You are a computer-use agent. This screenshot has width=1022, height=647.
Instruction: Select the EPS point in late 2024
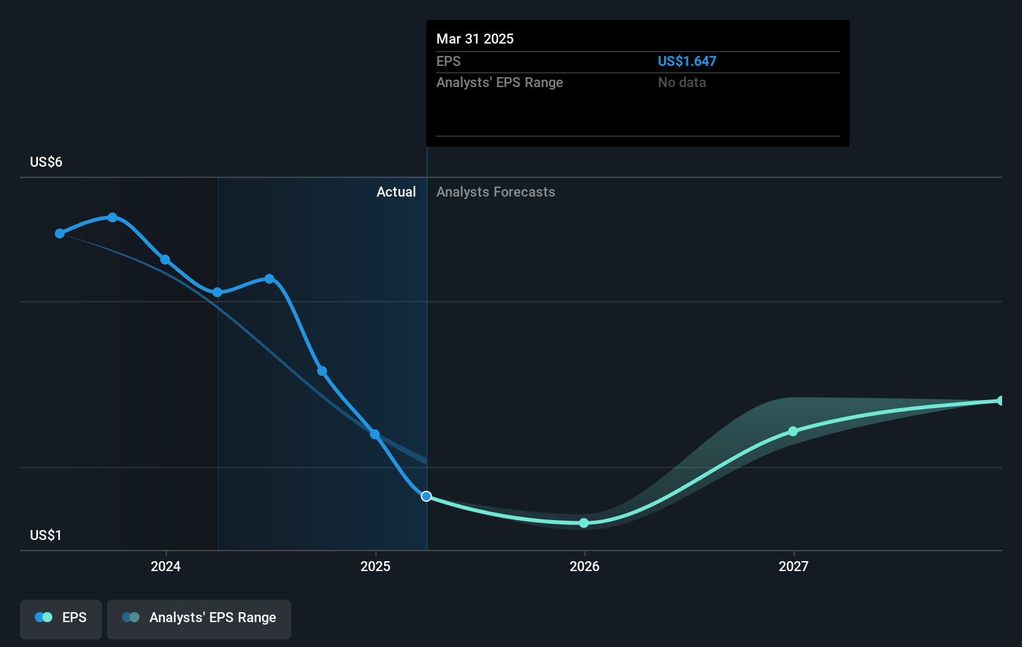click(x=322, y=371)
